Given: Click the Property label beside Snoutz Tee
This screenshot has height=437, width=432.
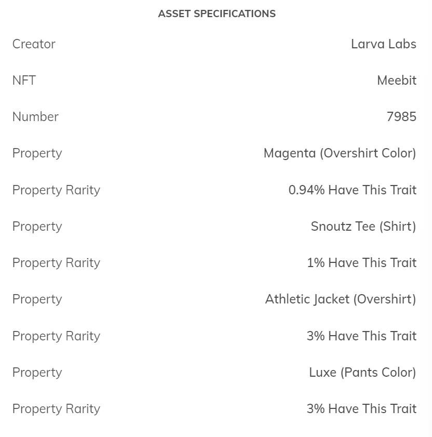Looking at the screenshot, I should 37,227.
